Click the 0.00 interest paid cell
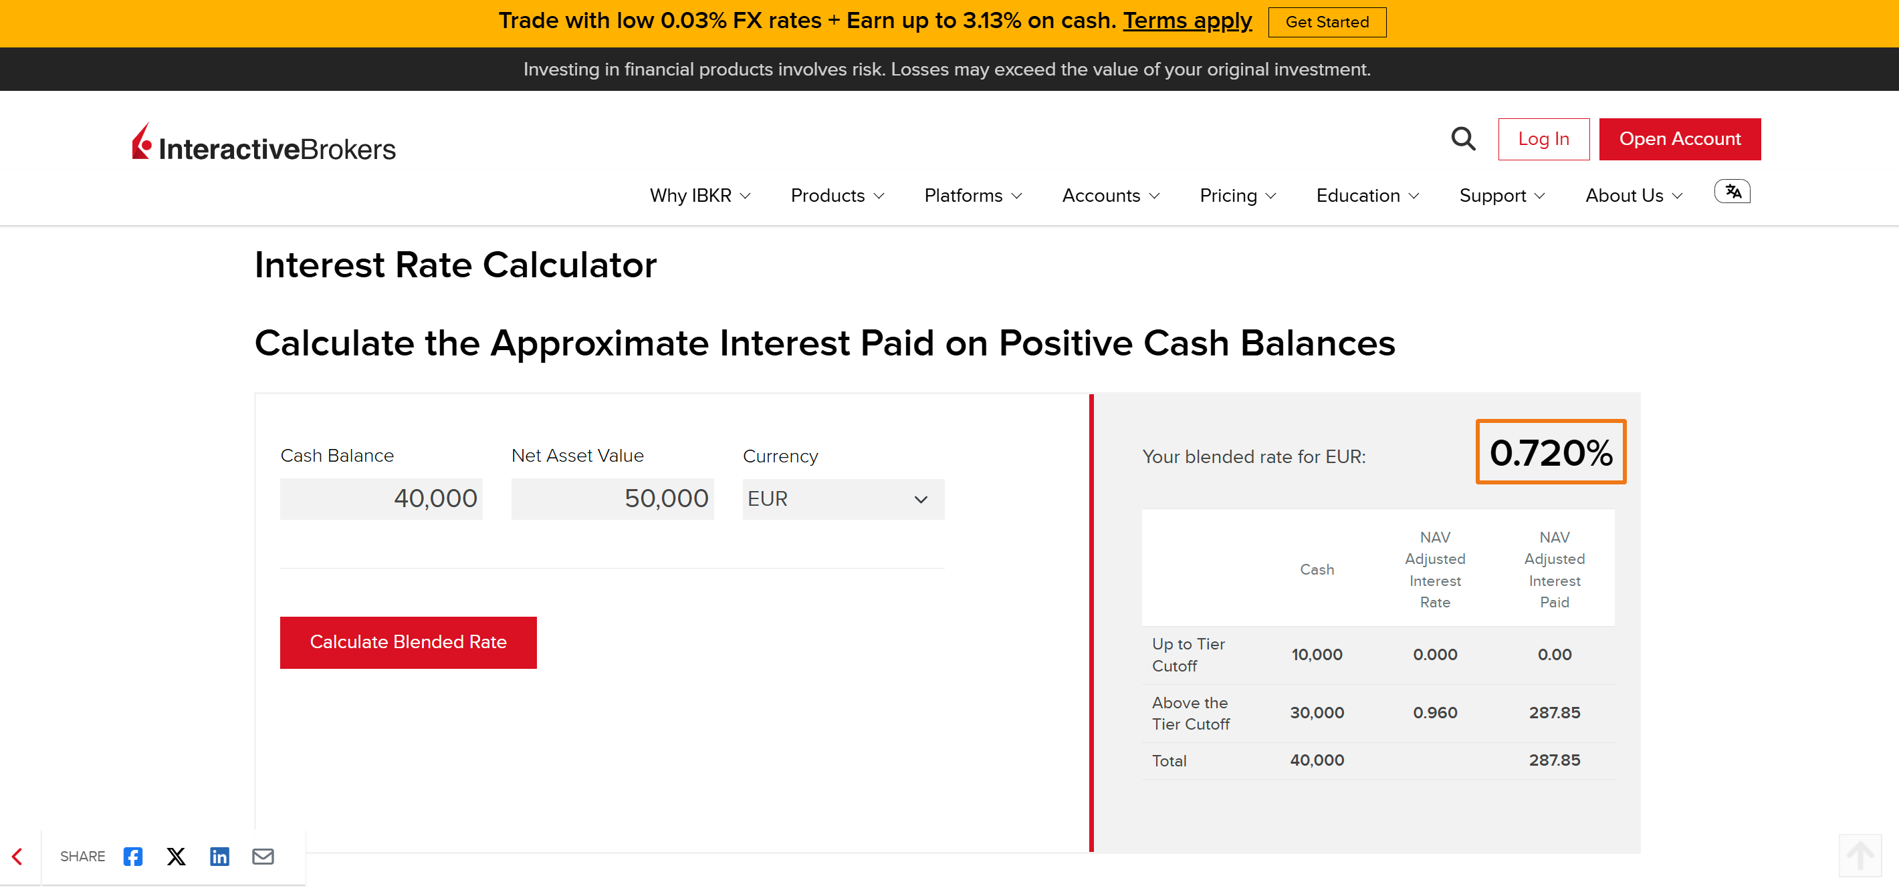 pos(1554,655)
